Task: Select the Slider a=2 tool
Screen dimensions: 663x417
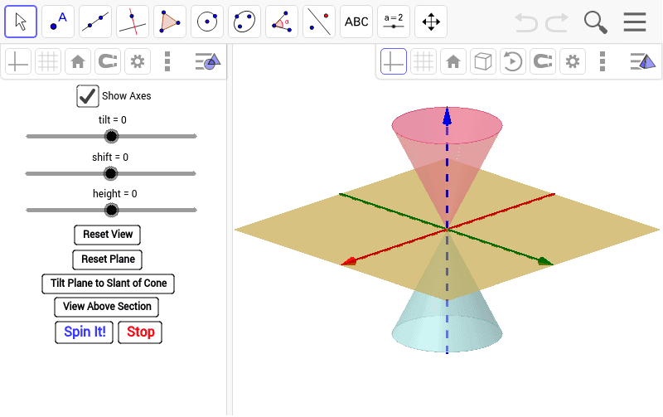Action: (393, 22)
